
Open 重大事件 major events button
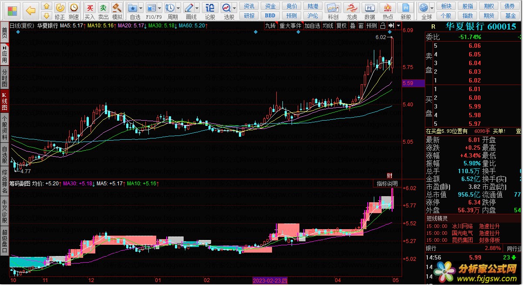[x=290, y=26]
